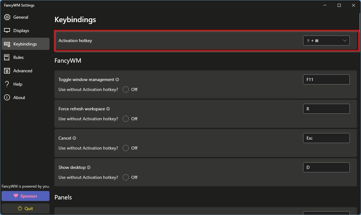The image size is (361, 215).
Task: Select the Esc keybinding input
Action: [326, 138]
